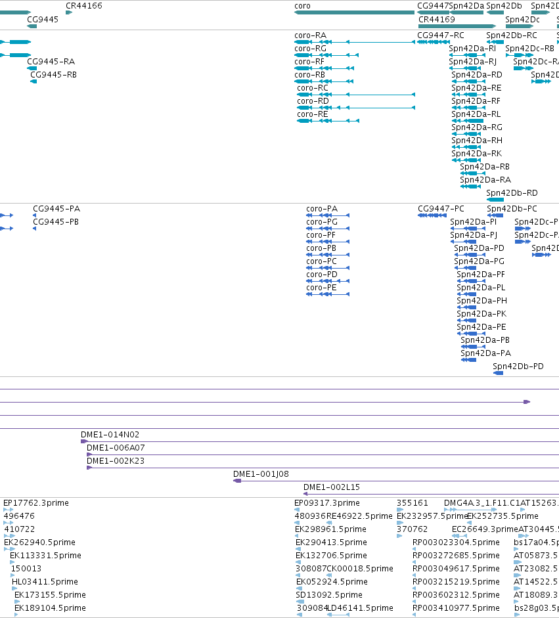Image resolution: width=559 pixels, height=618 pixels.
Task: Click BAC clone DME1-002L15
Action: click(x=332, y=487)
